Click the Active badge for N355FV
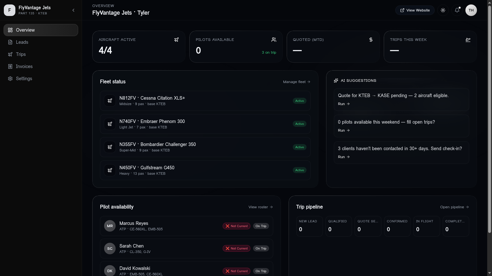Image resolution: width=492 pixels, height=276 pixels. coord(299,147)
